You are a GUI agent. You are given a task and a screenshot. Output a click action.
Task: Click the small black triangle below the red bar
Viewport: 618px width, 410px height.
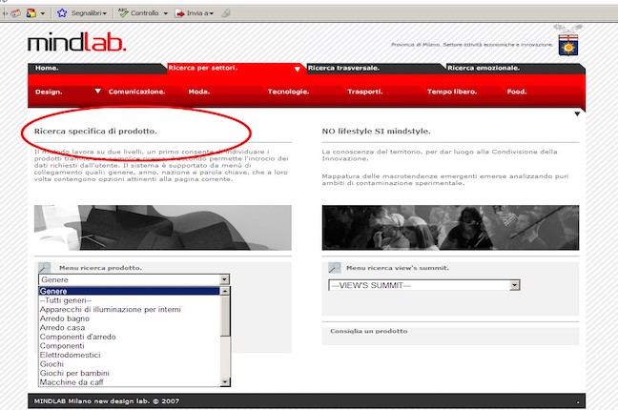(577, 113)
